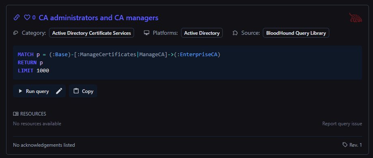Screen dimensions: 373x158
Task: Click the No resources available text
Action: click(37, 124)
